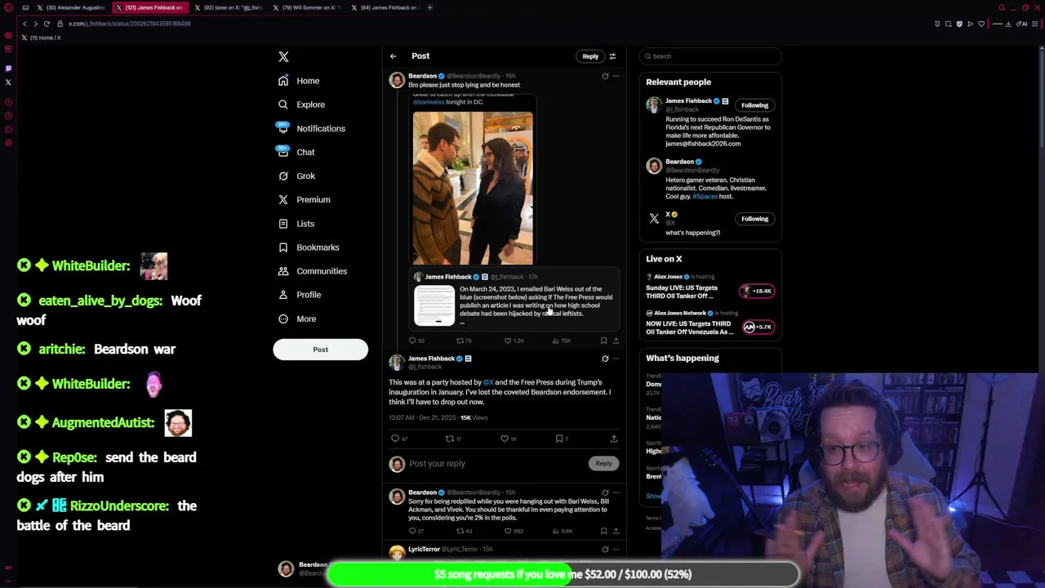Image resolution: width=1045 pixels, height=588 pixels.
Task: Open the Alex Jones Network listener badge
Action: [757, 327]
